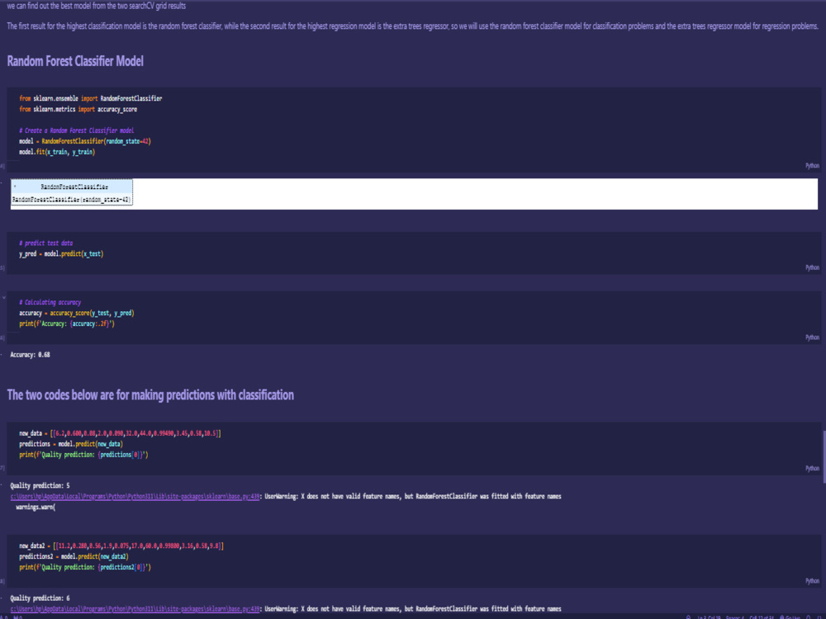Click heading 'The two codes below are for making predictions'
826x619 pixels.
(150, 395)
